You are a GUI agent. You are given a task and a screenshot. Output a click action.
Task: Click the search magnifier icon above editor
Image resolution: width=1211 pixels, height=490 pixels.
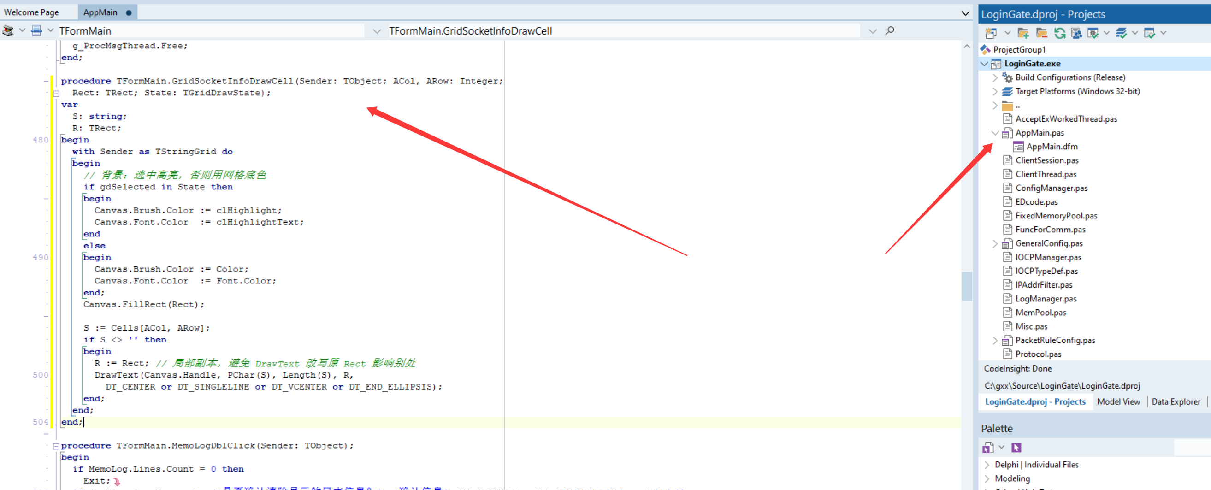tap(889, 31)
